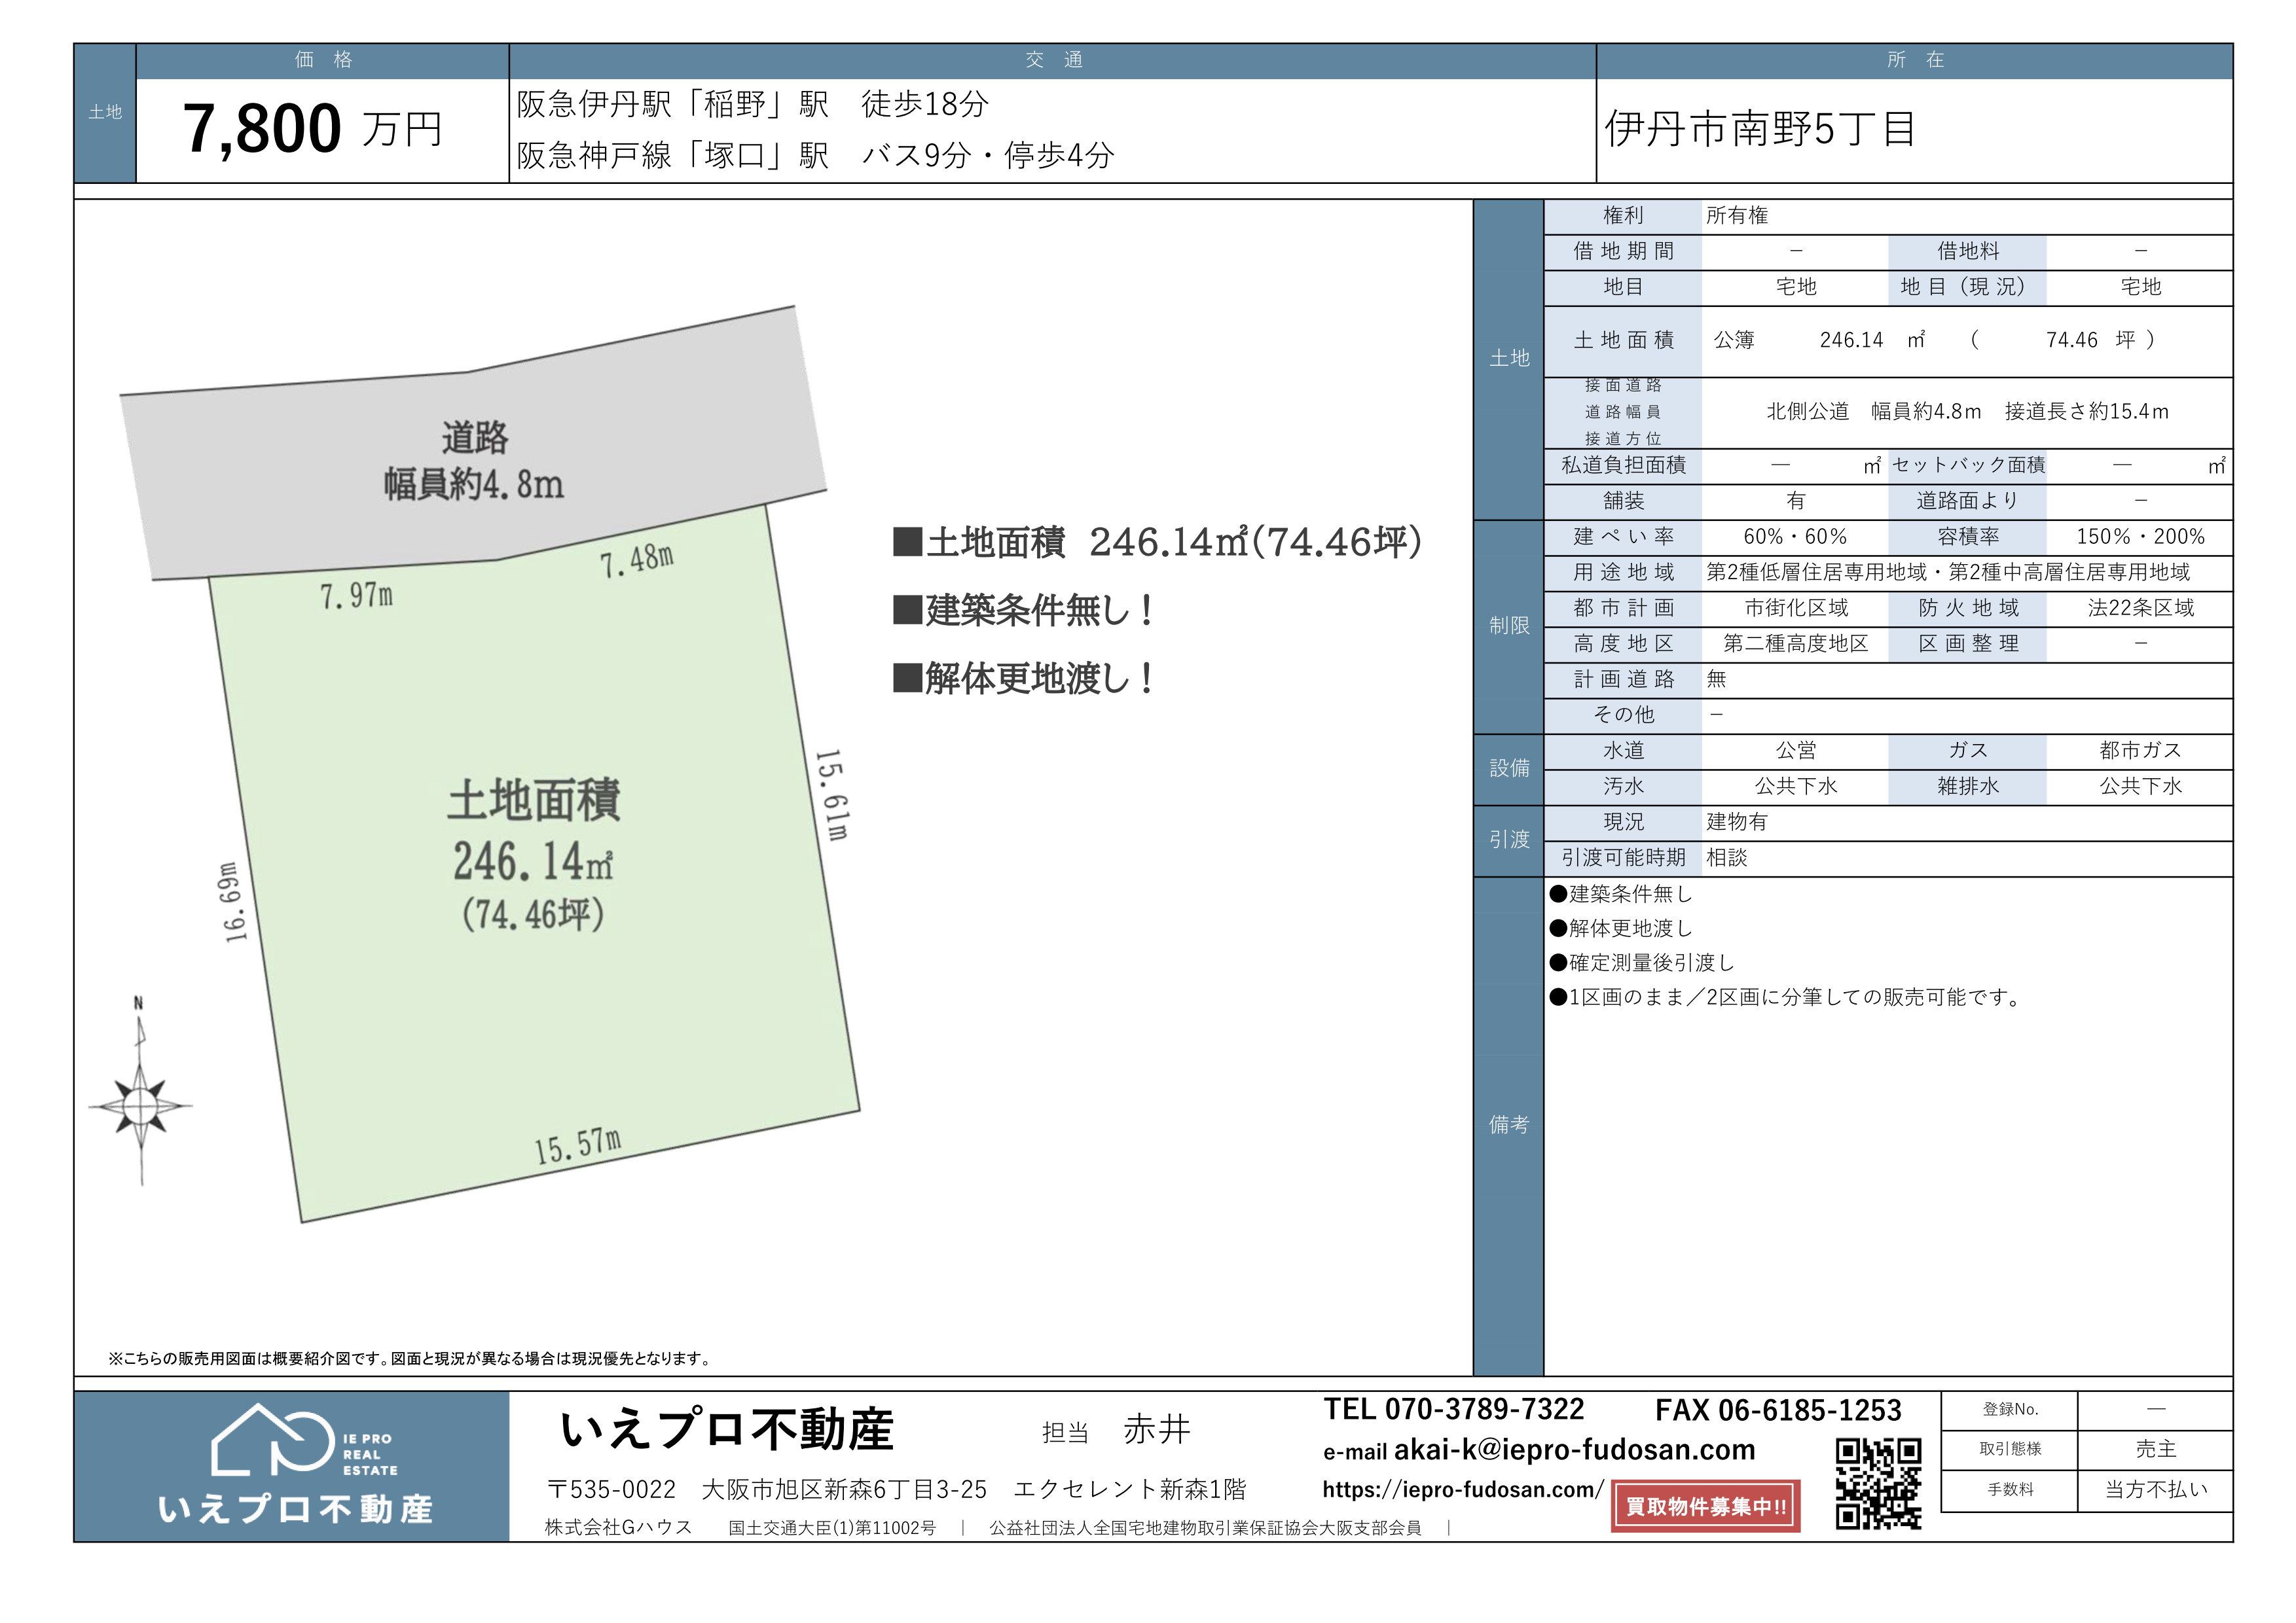Click the 備考 section sidebar label
The width and height of the screenshot is (2296, 1623).
click(x=1508, y=1126)
